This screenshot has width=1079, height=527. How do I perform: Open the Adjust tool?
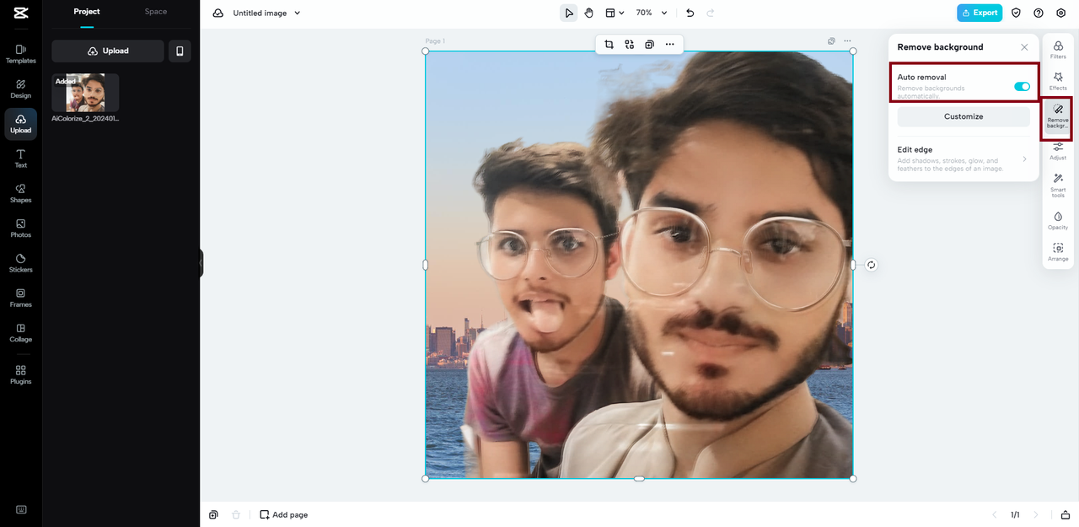(x=1058, y=151)
